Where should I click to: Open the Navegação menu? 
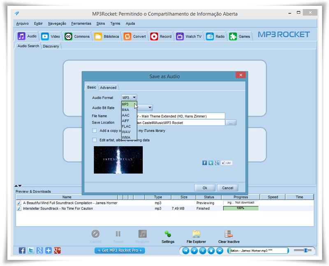57,23
